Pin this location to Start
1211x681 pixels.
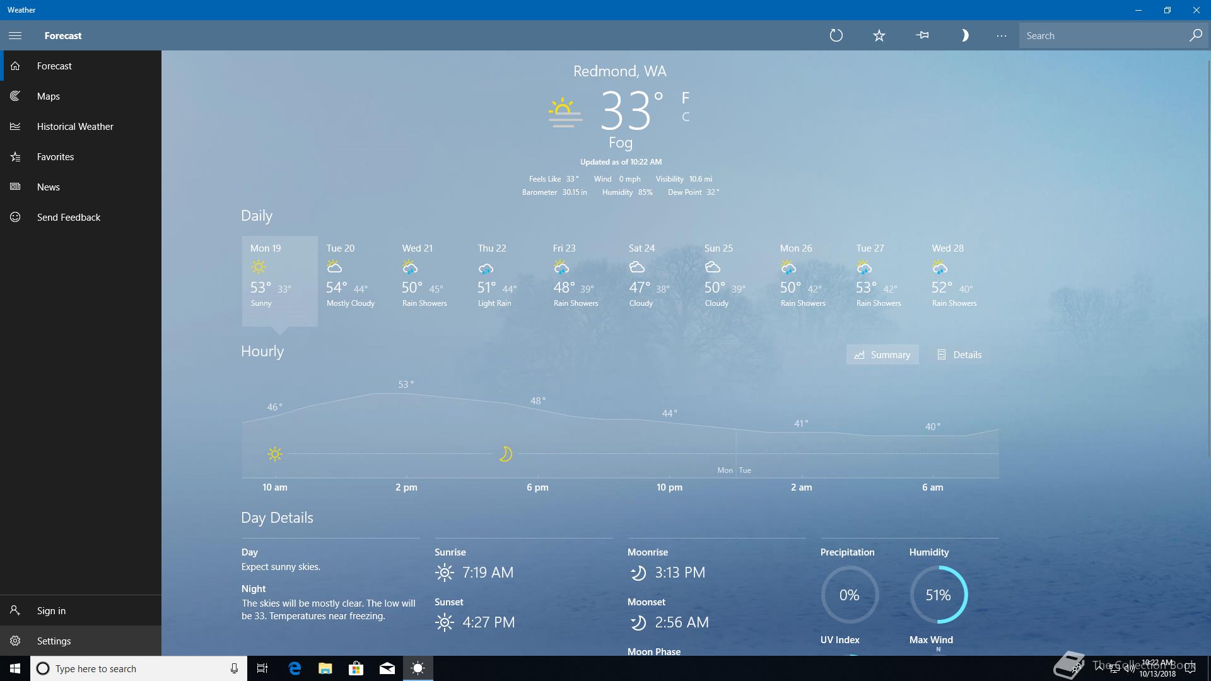click(922, 35)
